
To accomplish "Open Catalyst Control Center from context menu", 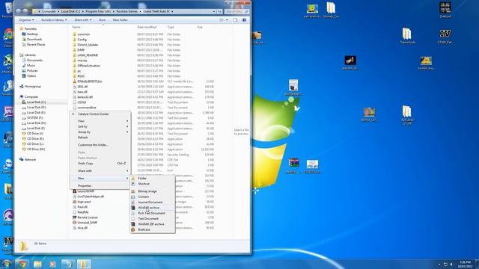I will [100, 114].
